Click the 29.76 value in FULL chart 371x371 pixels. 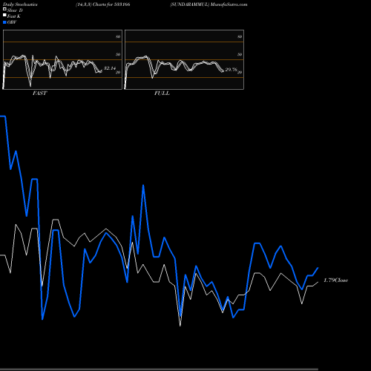(232, 70)
